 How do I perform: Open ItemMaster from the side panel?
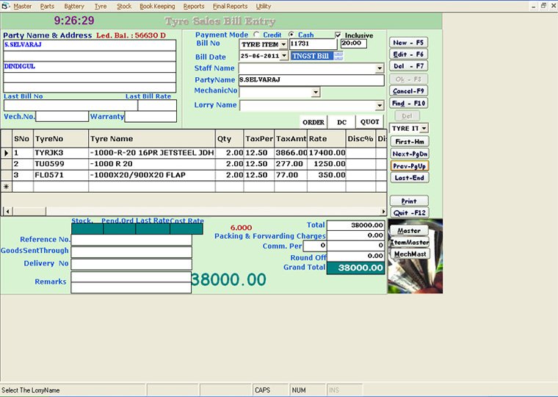pos(409,242)
